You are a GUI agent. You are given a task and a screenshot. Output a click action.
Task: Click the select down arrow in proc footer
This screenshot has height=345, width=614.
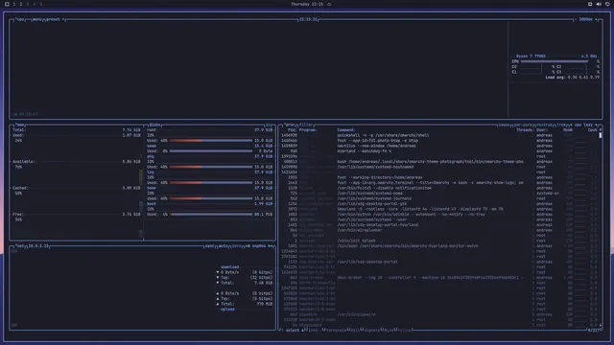pos(302,331)
